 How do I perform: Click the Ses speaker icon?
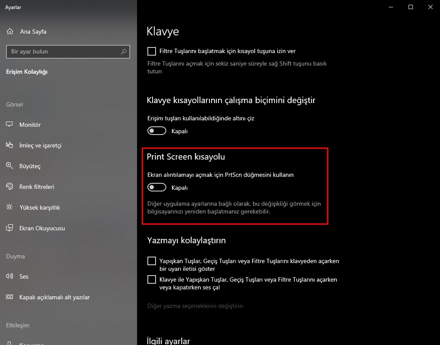pos(9,276)
